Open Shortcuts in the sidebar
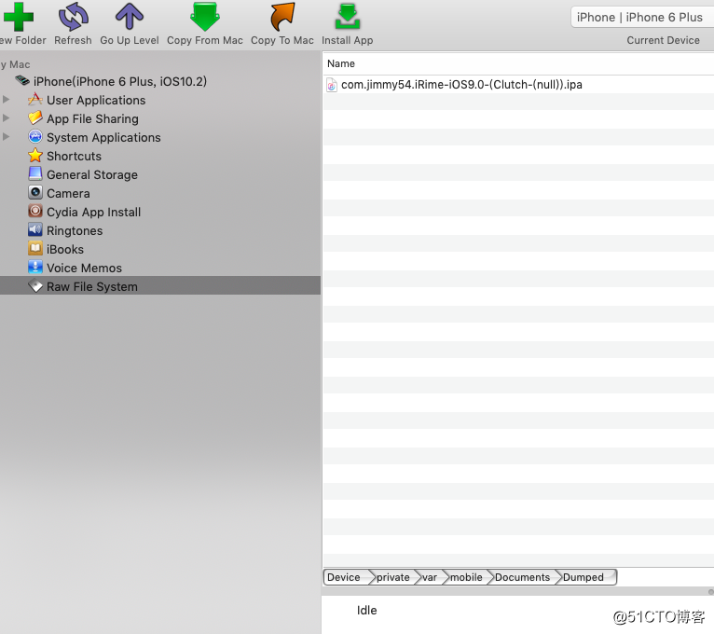Viewport: 714px width, 634px height. pos(74,157)
